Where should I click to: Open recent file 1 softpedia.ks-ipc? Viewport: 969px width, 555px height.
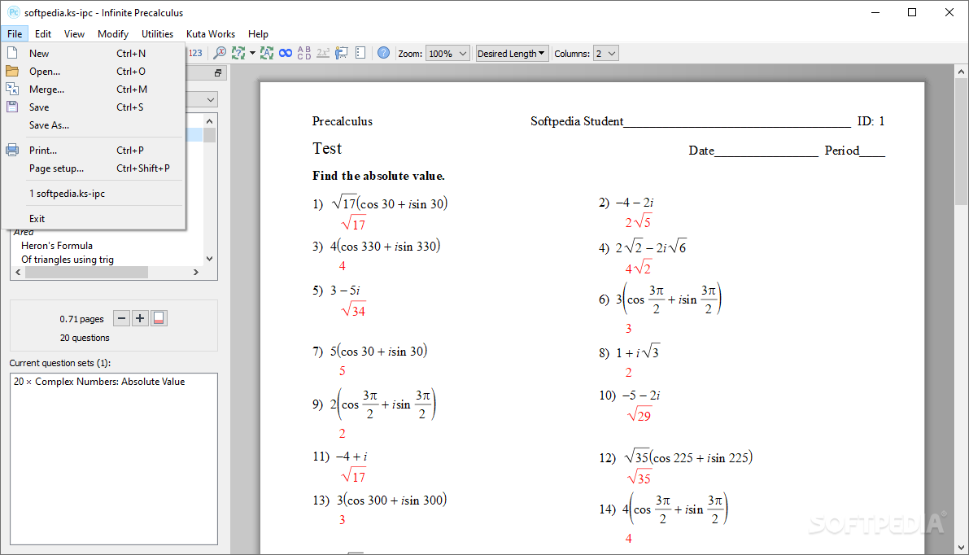point(93,194)
